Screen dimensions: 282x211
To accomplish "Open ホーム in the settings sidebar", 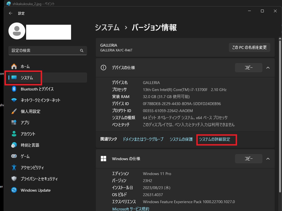I will (48, 66).
